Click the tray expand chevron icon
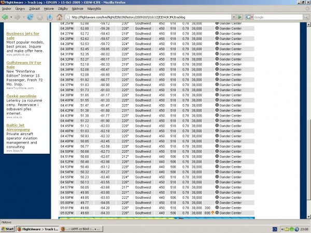The width and height of the screenshot is (311, 233). click(x=282, y=229)
